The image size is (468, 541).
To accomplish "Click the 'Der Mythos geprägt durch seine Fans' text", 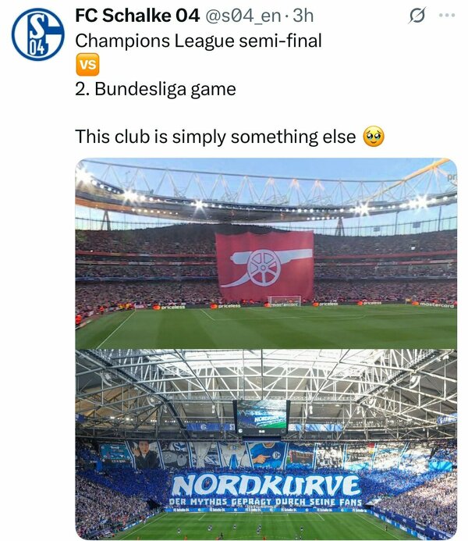I will tap(265, 502).
